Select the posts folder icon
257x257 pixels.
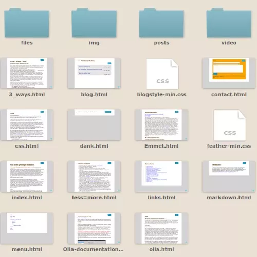tap(161, 23)
